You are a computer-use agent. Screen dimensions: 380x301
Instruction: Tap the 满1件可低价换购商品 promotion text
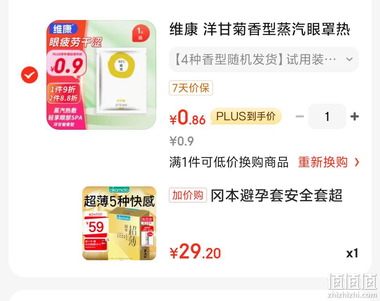[229, 162]
